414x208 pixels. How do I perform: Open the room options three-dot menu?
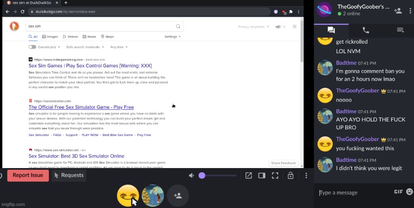coord(306,175)
